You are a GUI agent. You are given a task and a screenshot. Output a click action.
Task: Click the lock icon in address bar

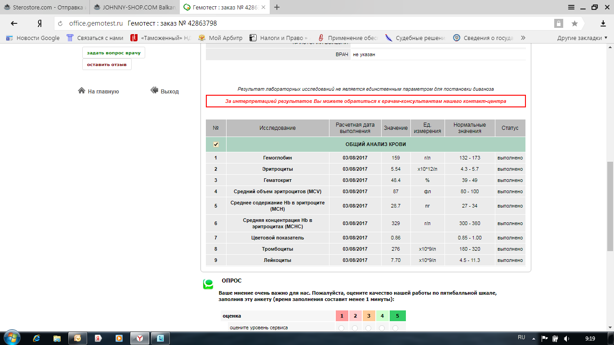[x=558, y=23]
